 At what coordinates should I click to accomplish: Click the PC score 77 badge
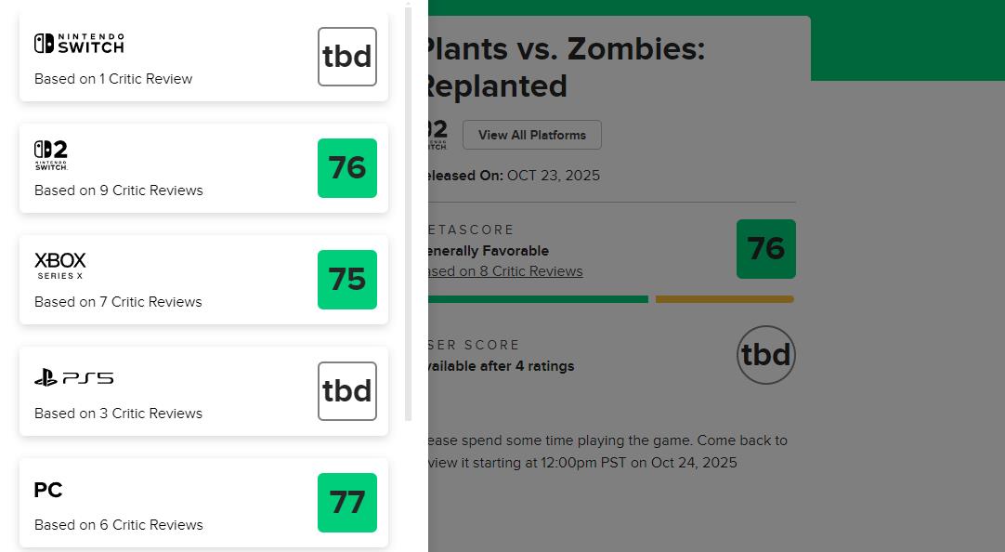[347, 503]
